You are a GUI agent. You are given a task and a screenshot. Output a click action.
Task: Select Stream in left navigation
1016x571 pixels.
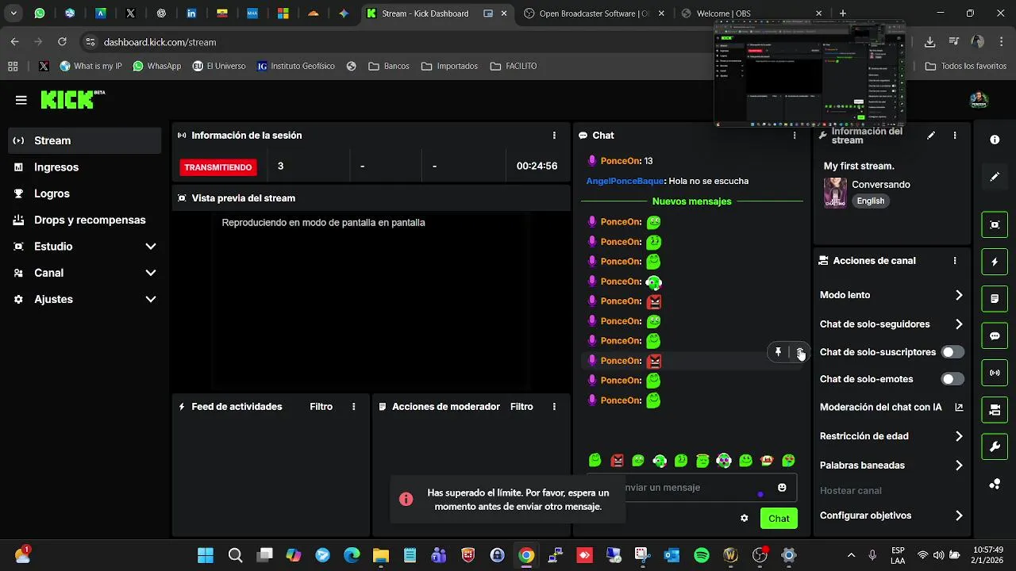click(84, 140)
